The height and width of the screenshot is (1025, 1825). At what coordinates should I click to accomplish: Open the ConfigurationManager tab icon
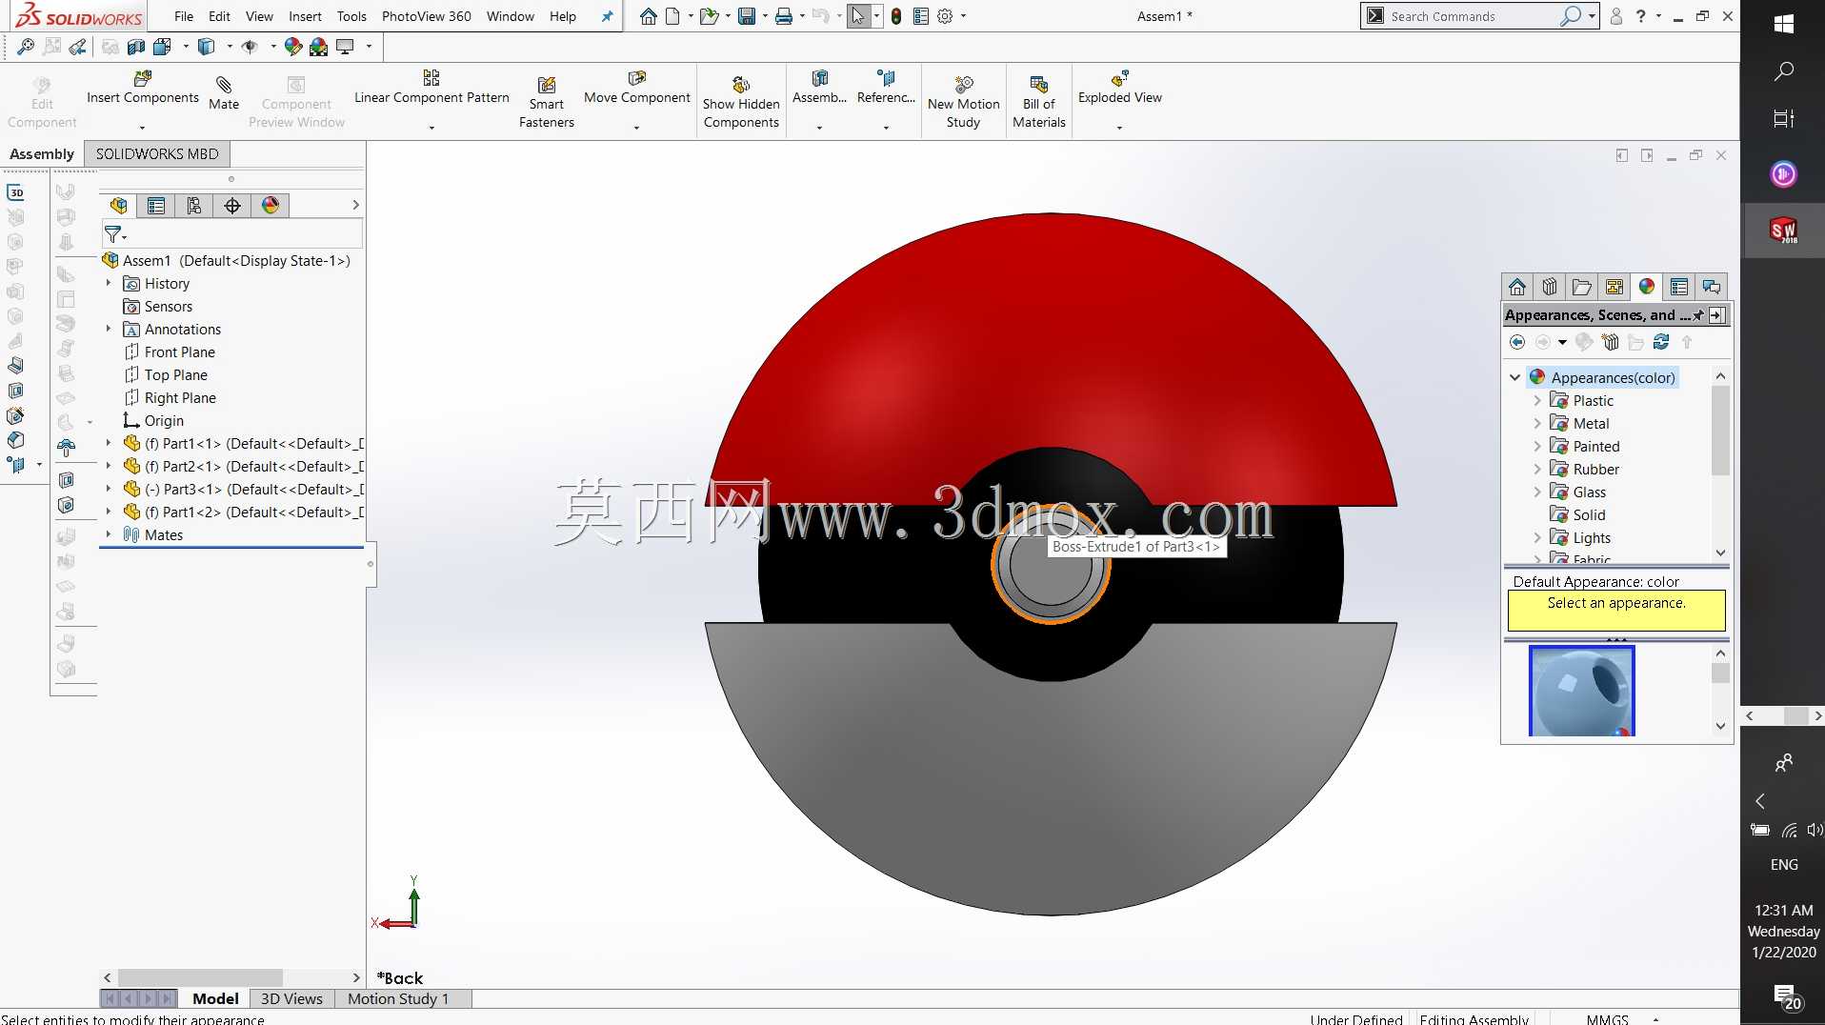194,205
